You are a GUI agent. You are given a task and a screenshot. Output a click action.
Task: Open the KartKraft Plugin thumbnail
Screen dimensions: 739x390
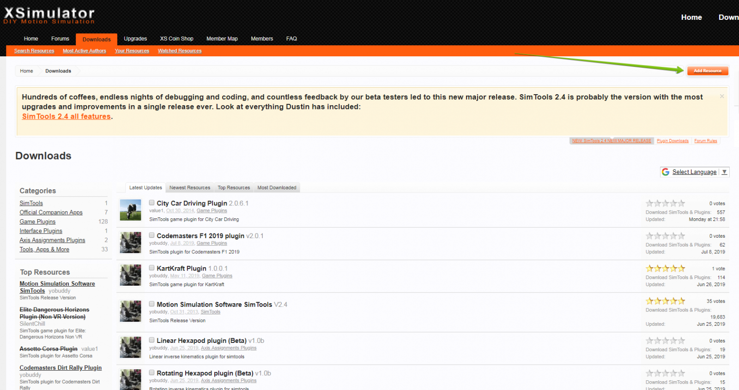point(130,275)
